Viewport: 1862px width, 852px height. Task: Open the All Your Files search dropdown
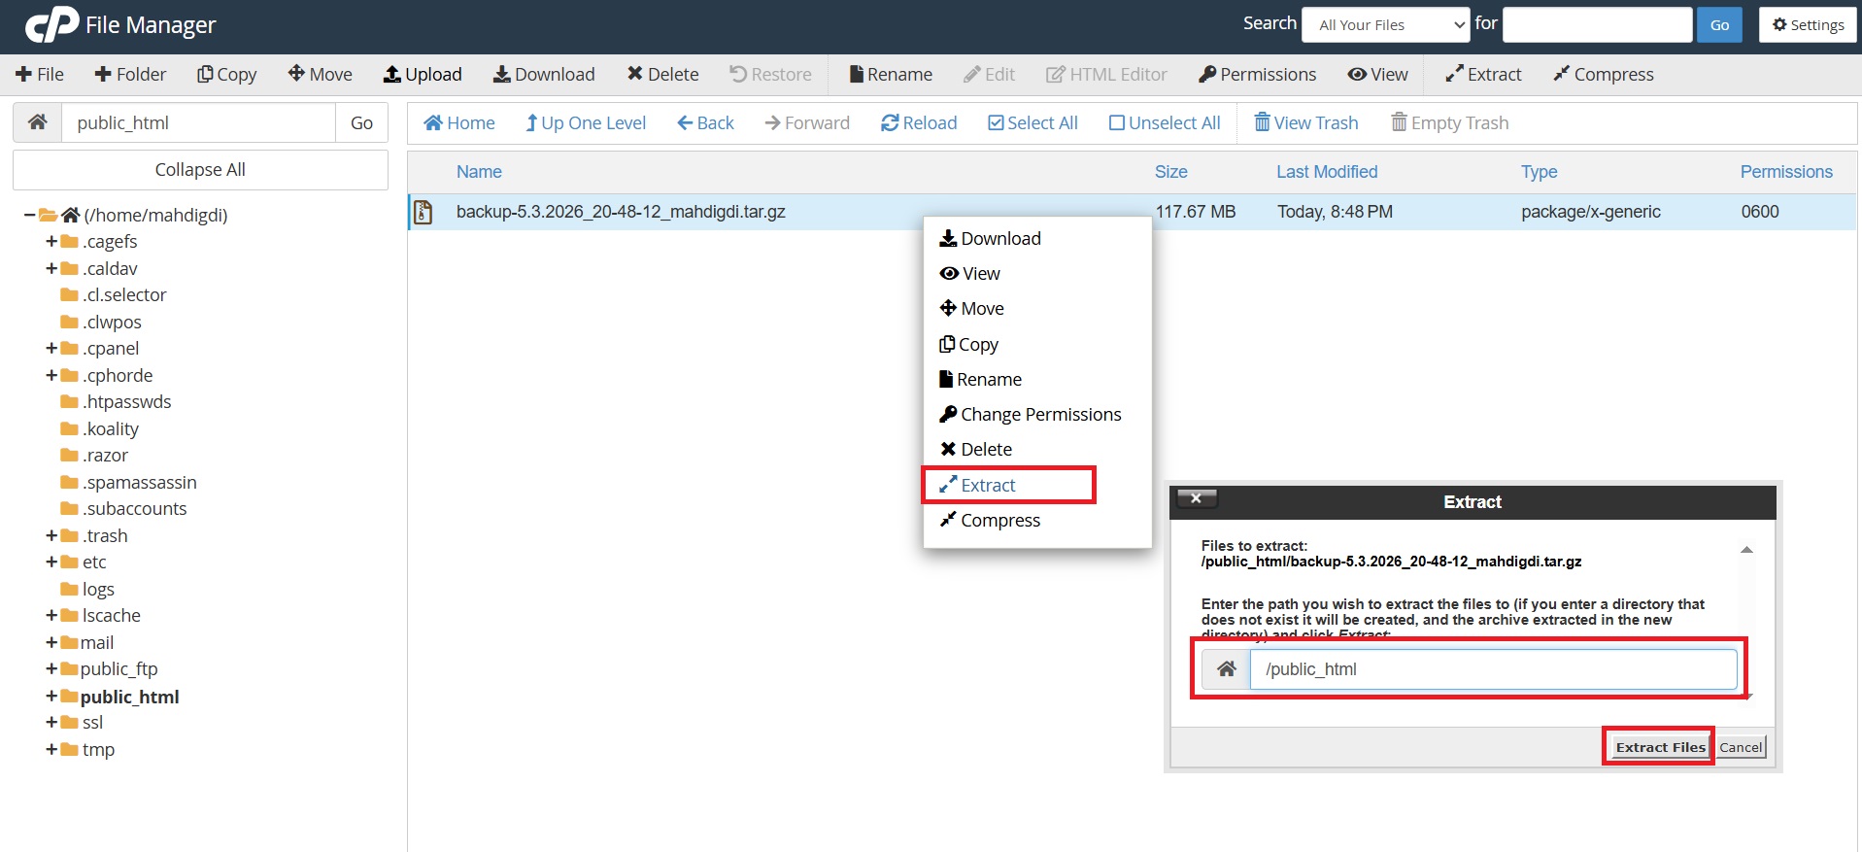[x=1386, y=25]
